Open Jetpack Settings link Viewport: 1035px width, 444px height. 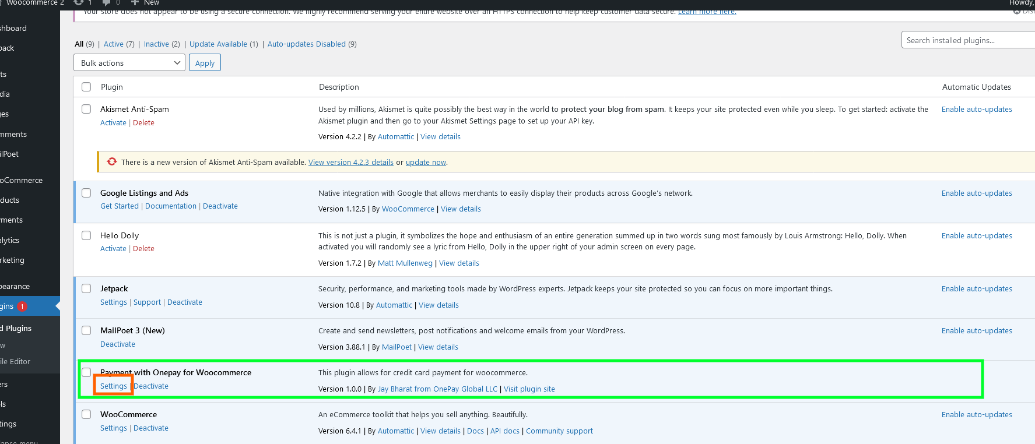point(114,302)
